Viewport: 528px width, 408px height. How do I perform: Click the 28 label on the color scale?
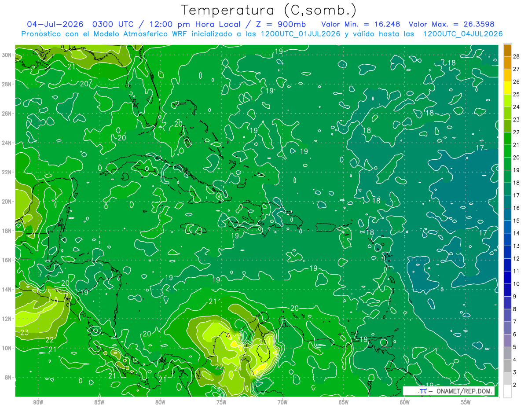tap(517, 56)
